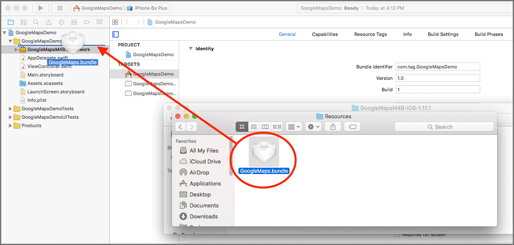Click the Version field
The image size is (514, 245).
click(438, 78)
